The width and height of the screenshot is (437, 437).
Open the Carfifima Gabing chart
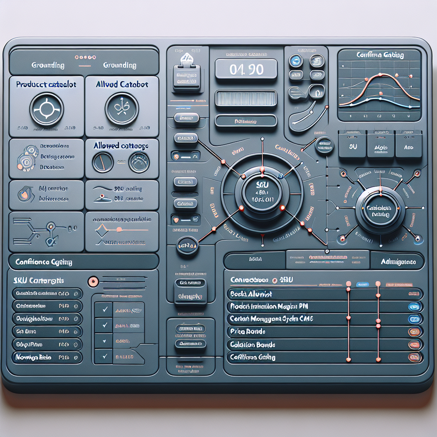pos(379,85)
